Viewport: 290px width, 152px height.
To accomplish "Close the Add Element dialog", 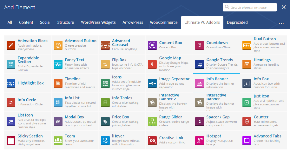I will point(284,7).
